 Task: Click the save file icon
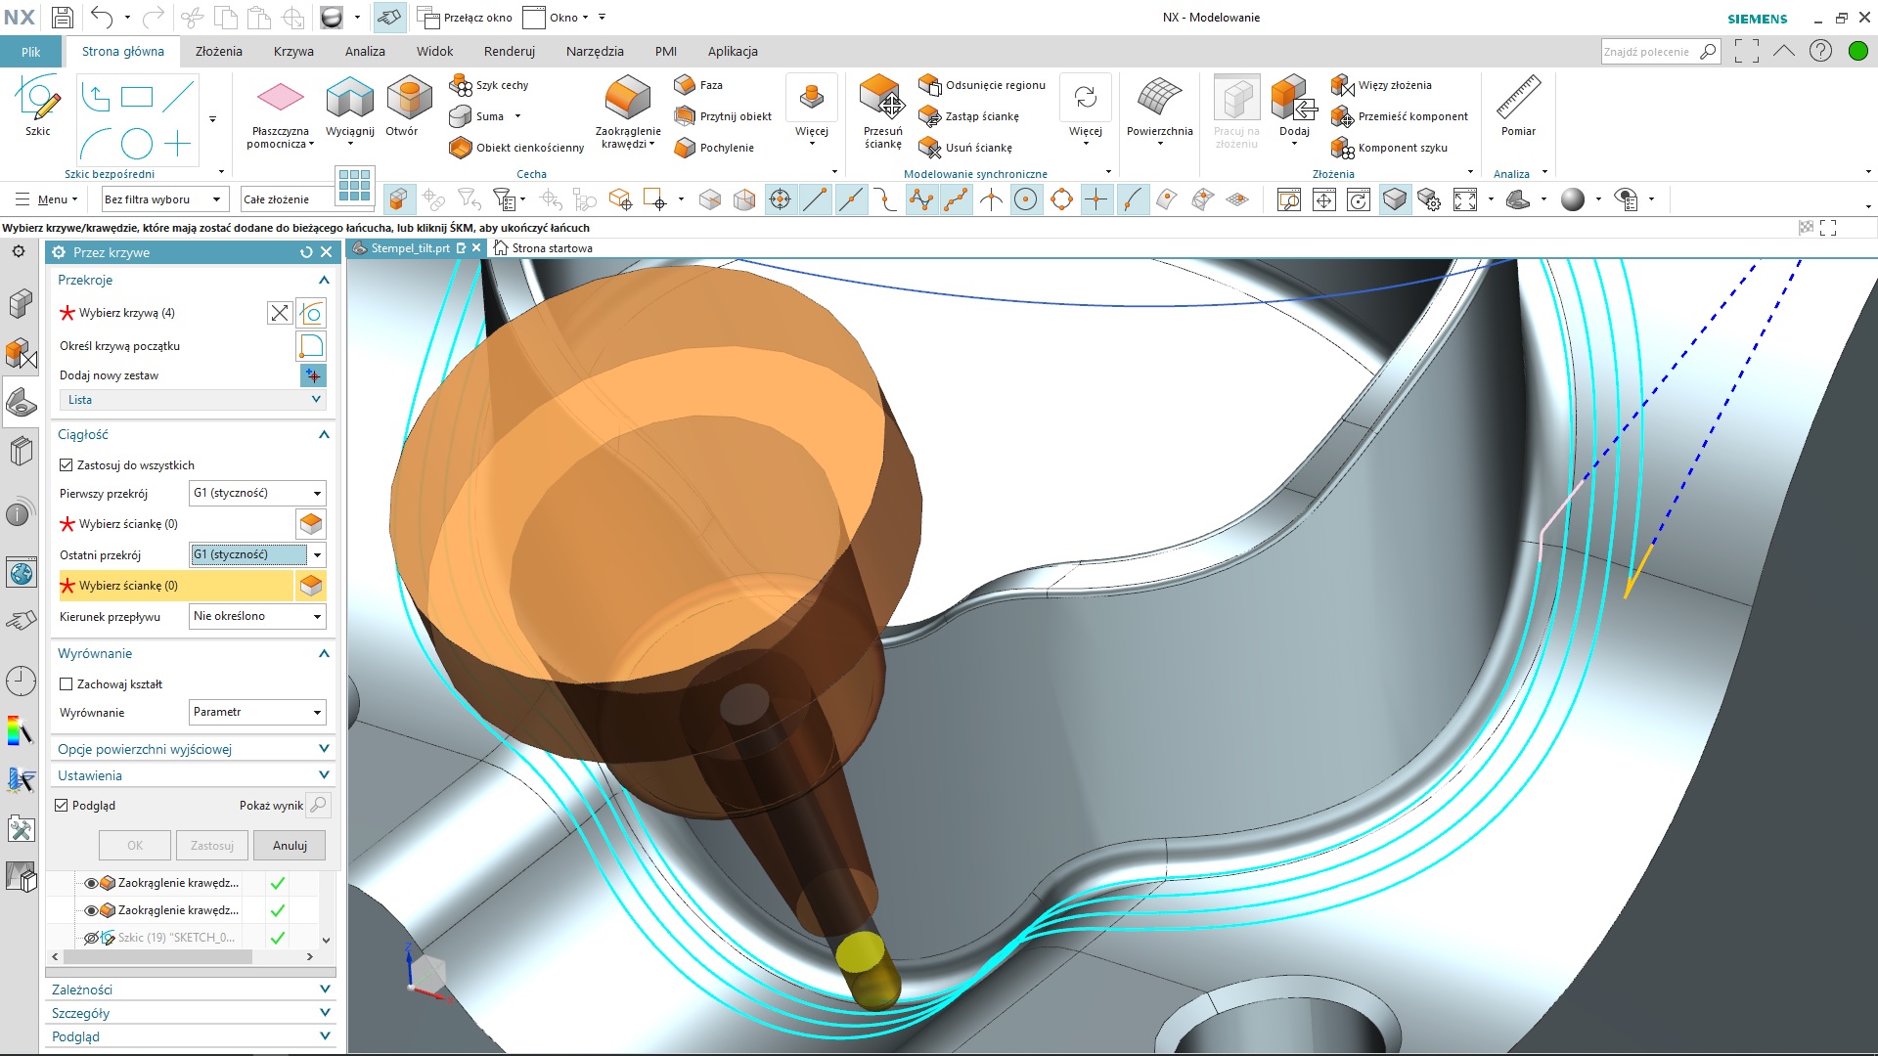click(62, 17)
